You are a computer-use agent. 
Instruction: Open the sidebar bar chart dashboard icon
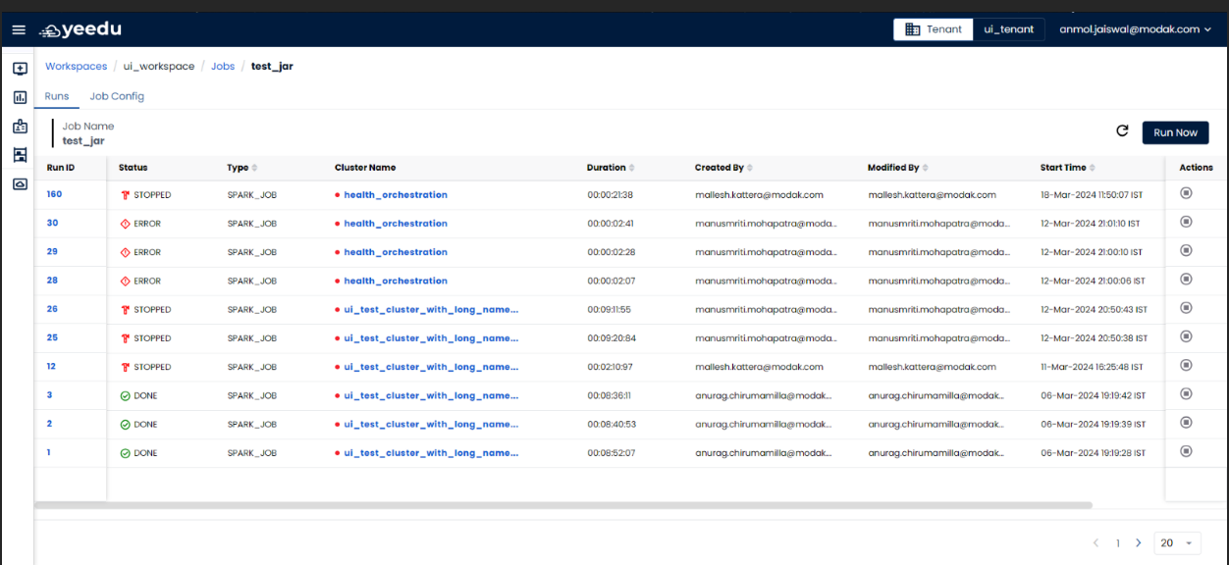click(20, 97)
